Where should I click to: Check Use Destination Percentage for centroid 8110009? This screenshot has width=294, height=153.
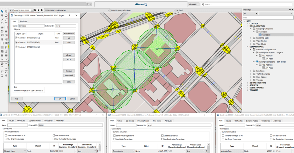tap(54, 139)
